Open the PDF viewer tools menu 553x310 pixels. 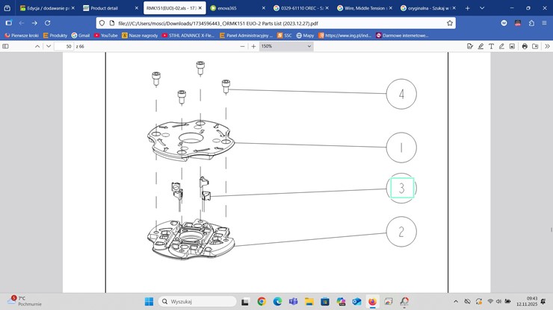pyautogui.click(x=547, y=46)
